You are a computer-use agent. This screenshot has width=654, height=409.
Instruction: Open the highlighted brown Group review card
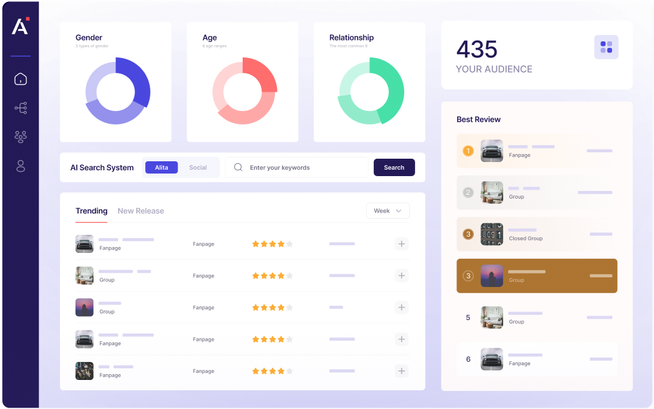536,276
